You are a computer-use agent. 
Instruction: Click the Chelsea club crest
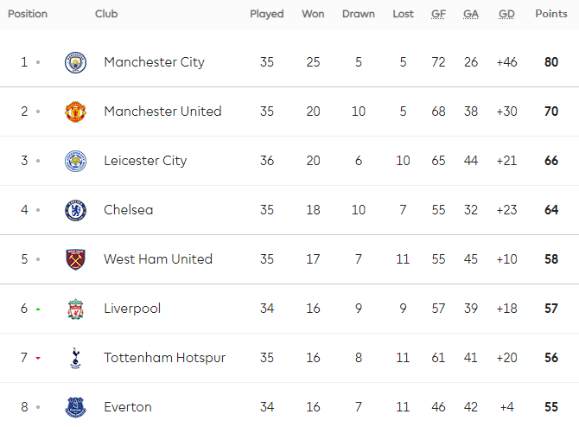click(x=76, y=210)
